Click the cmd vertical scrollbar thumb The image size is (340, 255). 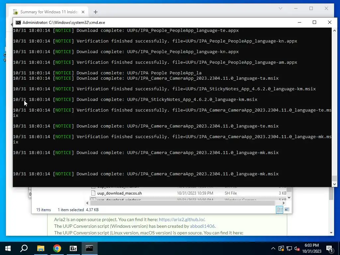[334, 178]
